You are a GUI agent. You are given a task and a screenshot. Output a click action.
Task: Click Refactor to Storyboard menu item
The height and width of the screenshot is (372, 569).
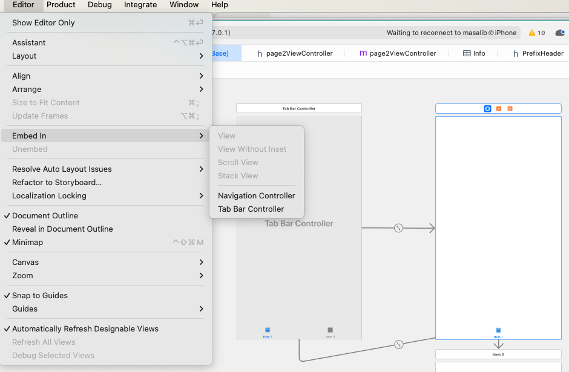pos(57,182)
